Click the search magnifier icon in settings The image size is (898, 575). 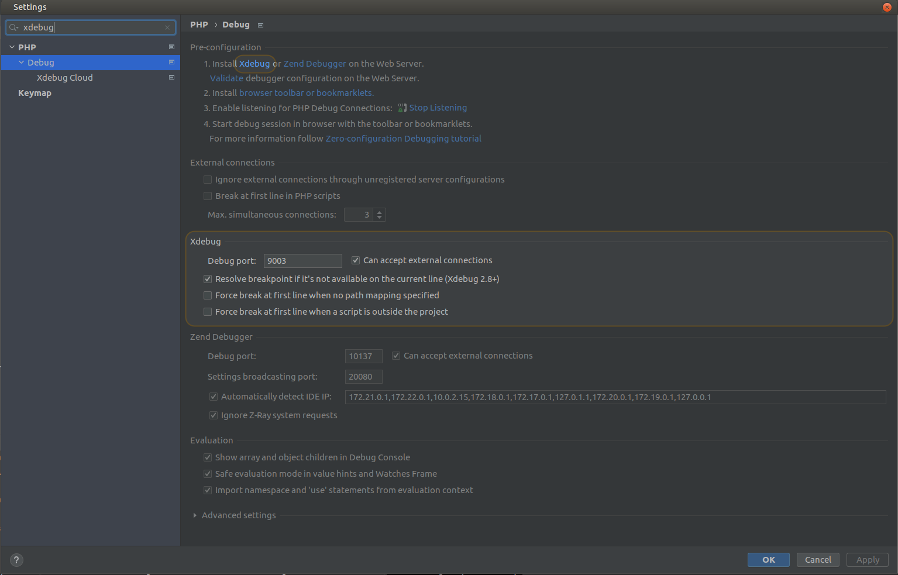point(13,27)
